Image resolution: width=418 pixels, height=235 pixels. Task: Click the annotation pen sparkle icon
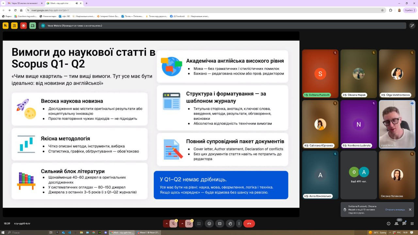[412, 25]
